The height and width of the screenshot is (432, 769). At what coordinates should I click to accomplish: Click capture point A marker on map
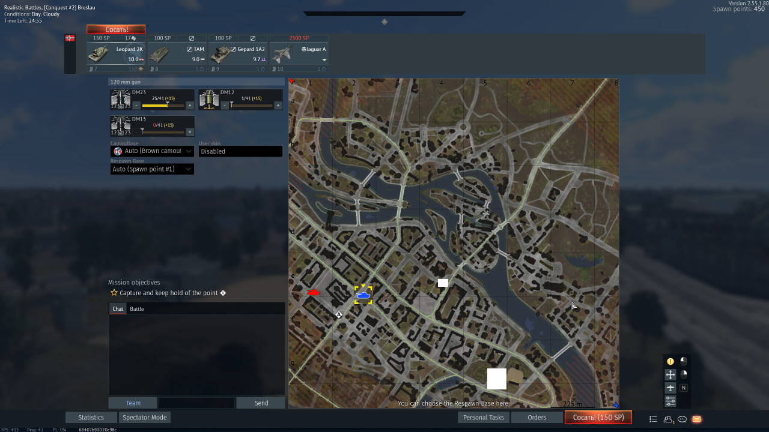coord(339,314)
